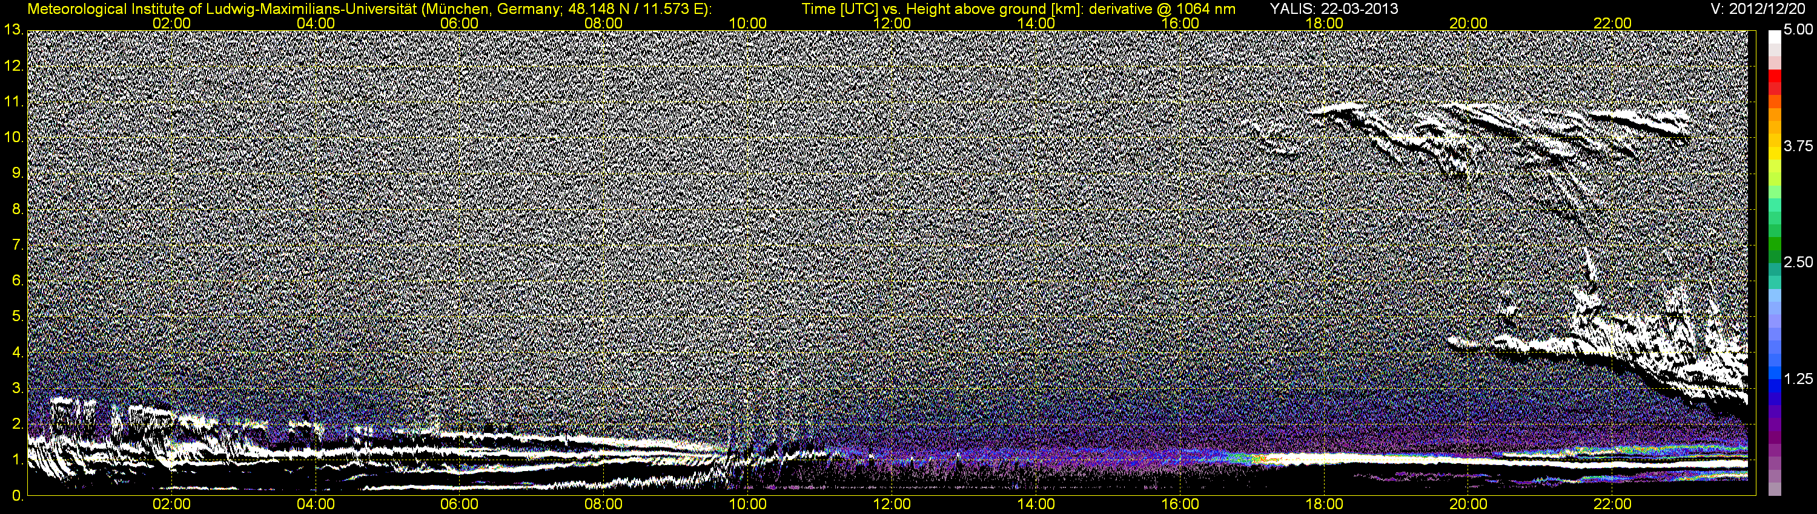
Task: Select the 08:00 label on the lower time axis
Action: (x=604, y=504)
